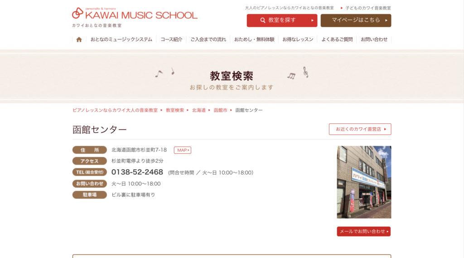Click the 函館センター breadcrumb text
The height and width of the screenshot is (258, 464).
249,110
